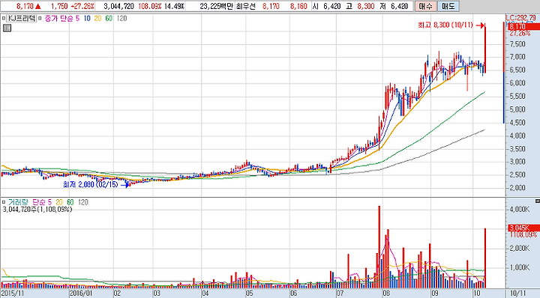
Task: Click the blue 매도 sell button
Action: (x=448, y=6)
